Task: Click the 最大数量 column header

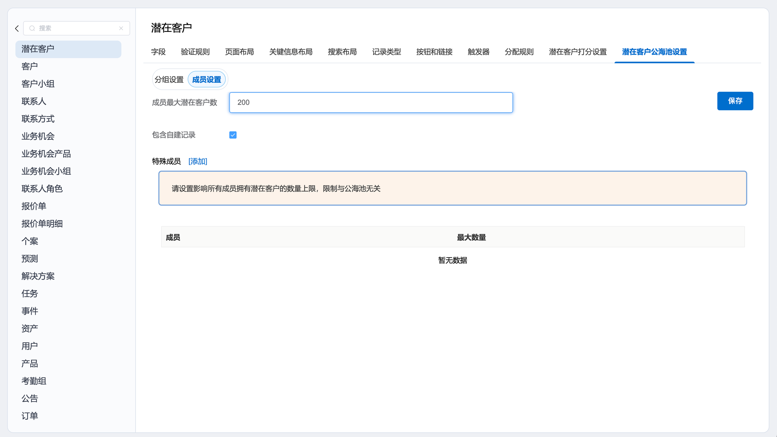Action: (x=471, y=237)
